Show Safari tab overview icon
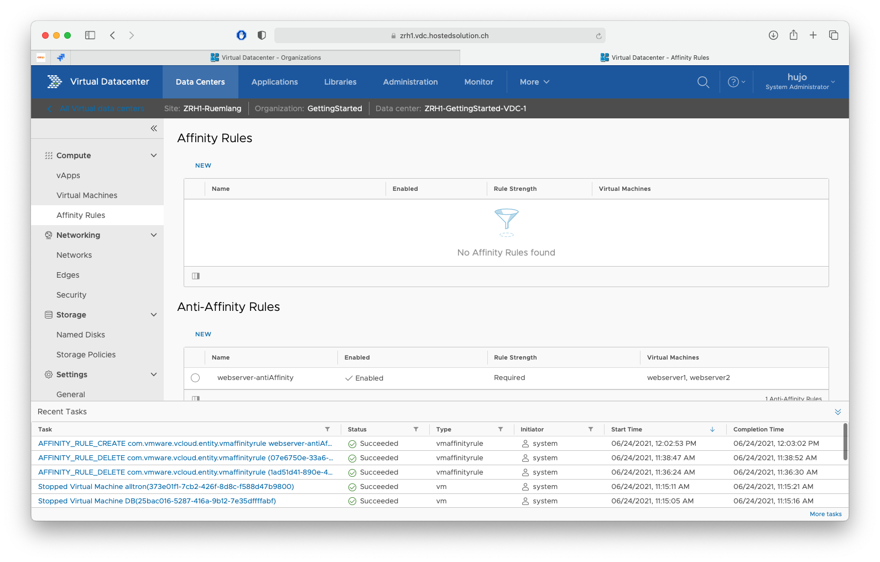The width and height of the screenshot is (880, 562). [x=834, y=35]
